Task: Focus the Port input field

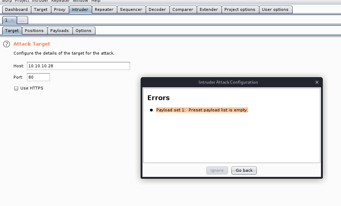Action: click(x=38, y=77)
